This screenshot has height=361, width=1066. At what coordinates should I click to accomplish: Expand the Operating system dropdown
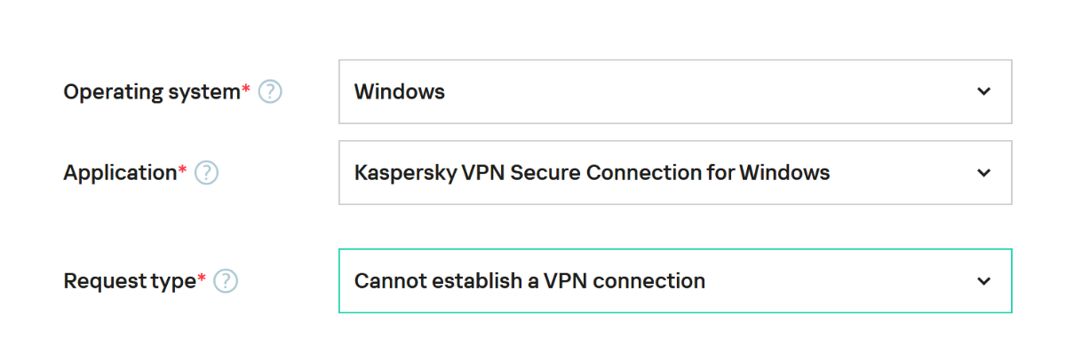675,91
